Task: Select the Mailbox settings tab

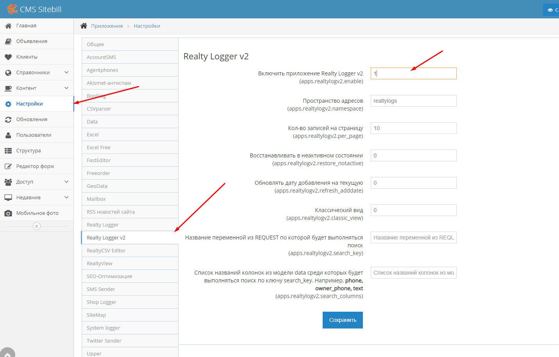Action: pos(130,199)
